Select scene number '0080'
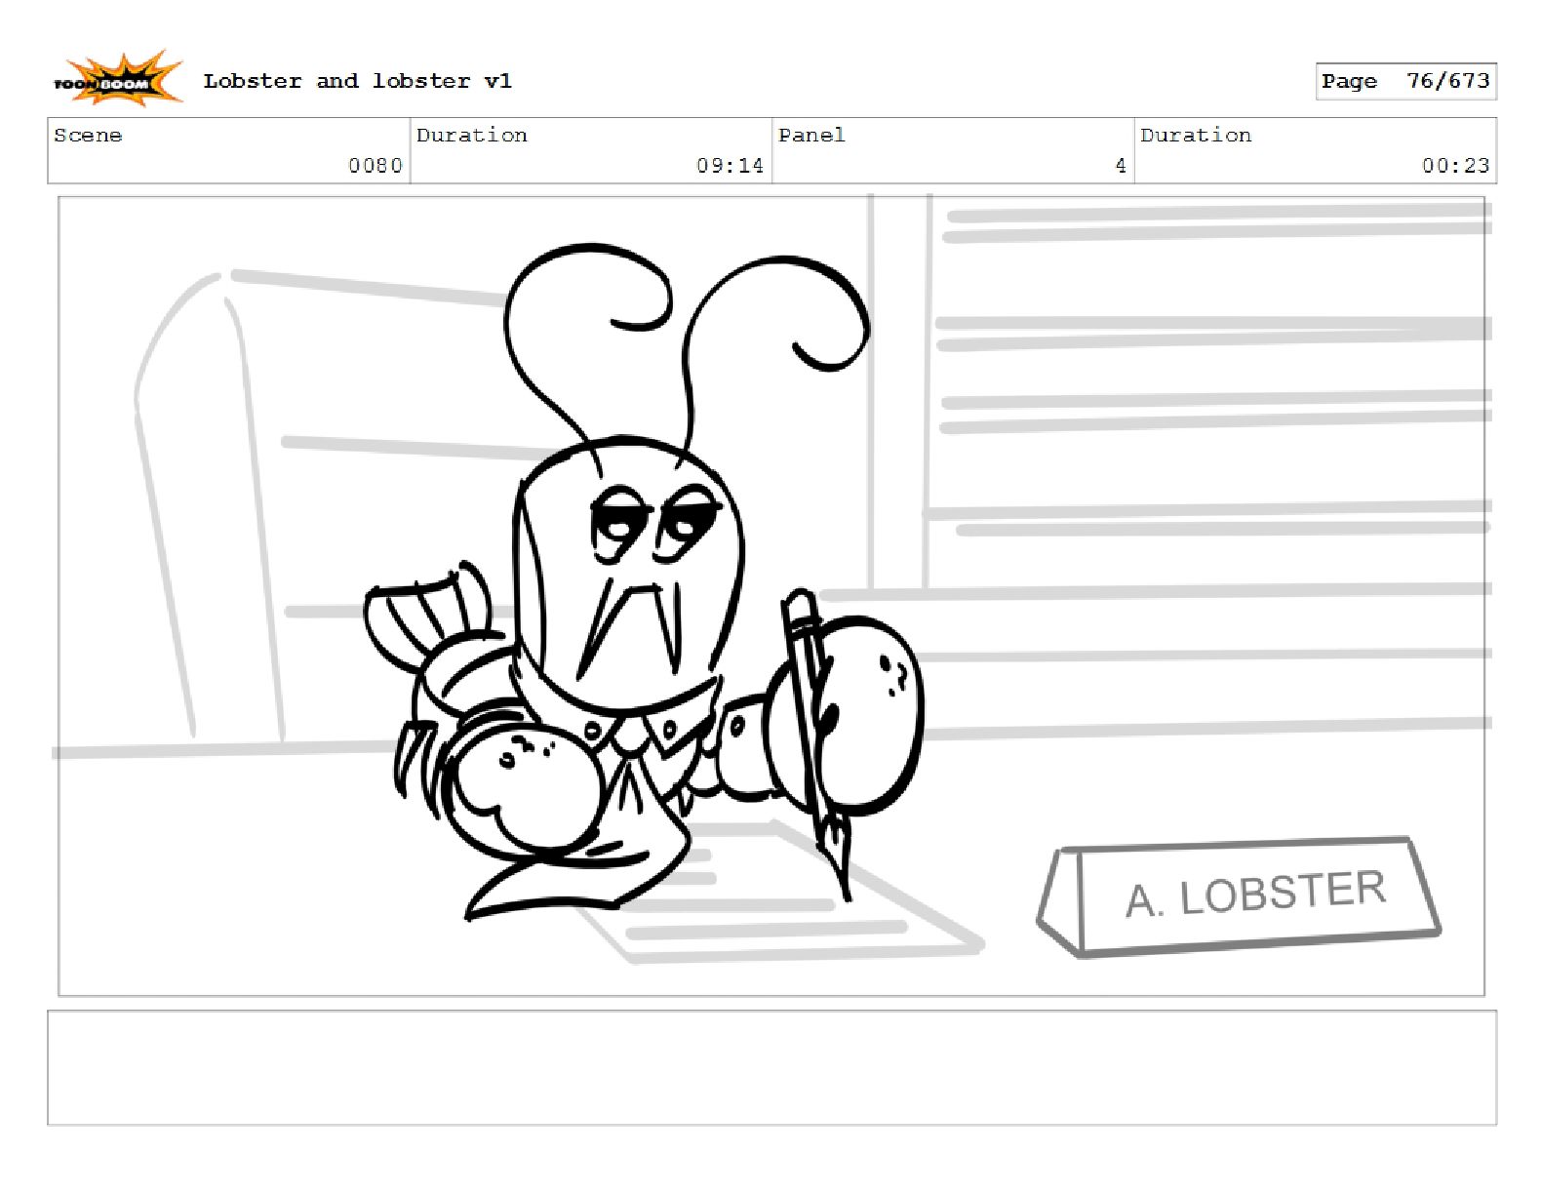The image size is (1542, 1194). point(376,166)
